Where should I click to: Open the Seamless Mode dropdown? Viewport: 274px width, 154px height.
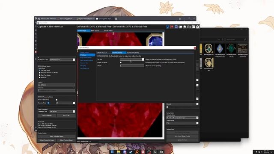tap(66, 103)
